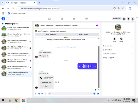
Task: Open the View buyer profile link
Action: coord(72,47)
